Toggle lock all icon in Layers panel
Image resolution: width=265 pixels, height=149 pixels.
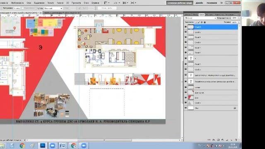point(205,22)
